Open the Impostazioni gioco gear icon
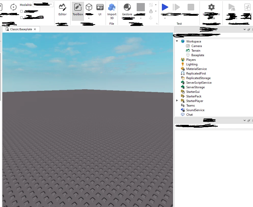The width and height of the screenshot is (253, 207). 211,8
